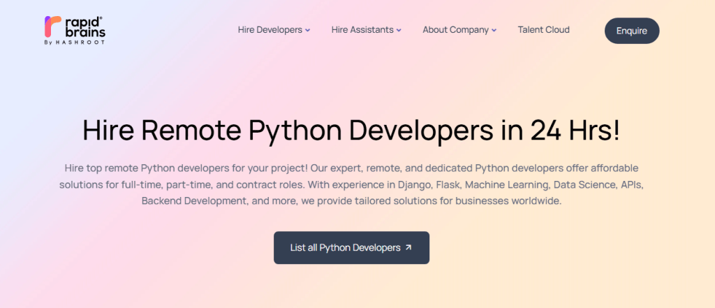Go to Talent Cloud page
715x308 pixels.
(x=543, y=30)
